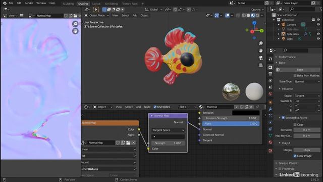
Task: Click the move-view hand icon in the 3D viewport
Action: tap(260, 51)
